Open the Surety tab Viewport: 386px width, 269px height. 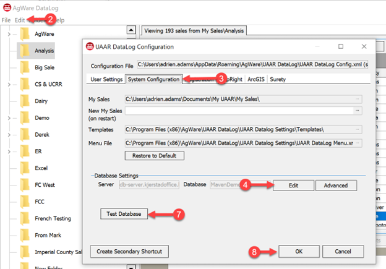click(x=278, y=79)
